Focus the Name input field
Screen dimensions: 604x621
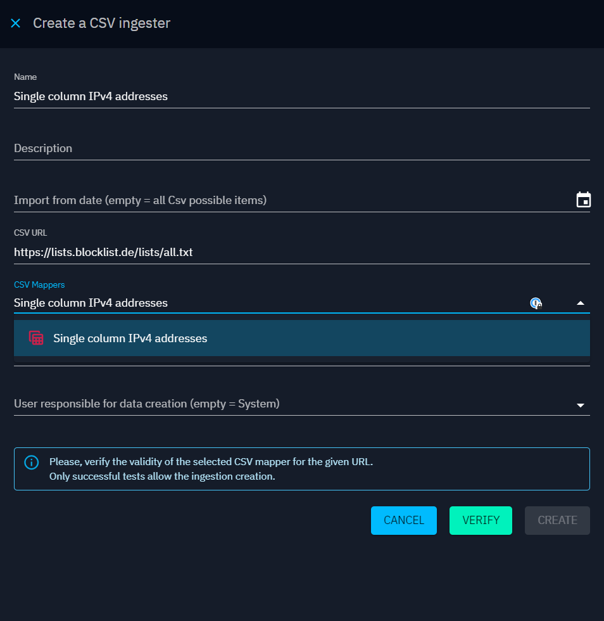coord(301,96)
